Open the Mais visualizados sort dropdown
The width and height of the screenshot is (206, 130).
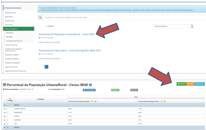(x=173, y=26)
